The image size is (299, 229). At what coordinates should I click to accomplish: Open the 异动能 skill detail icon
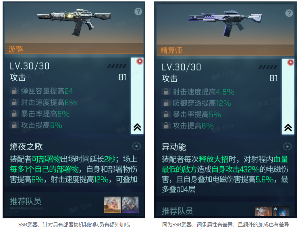pos(288,147)
